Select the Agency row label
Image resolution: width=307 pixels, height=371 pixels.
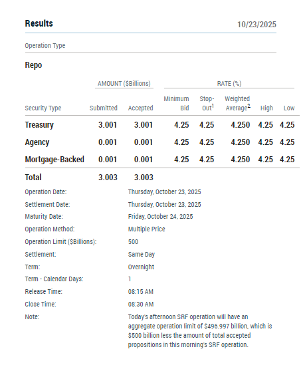click(x=37, y=142)
